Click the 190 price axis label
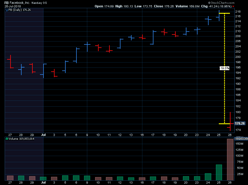248x185 pixels. [x=238, y=84]
